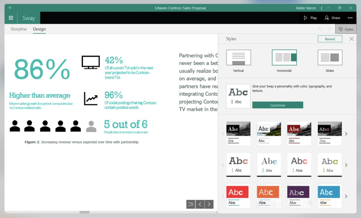Select Abc style with green accent
361x218 pixels.
330,165
